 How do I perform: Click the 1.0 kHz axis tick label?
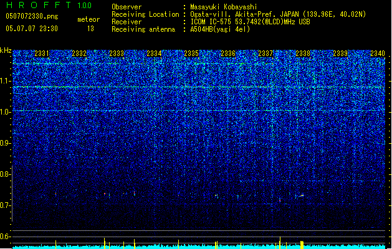pos(6,112)
